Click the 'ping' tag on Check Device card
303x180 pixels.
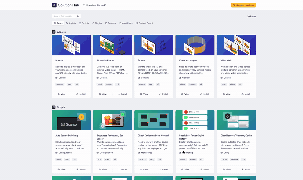pos(152,159)
